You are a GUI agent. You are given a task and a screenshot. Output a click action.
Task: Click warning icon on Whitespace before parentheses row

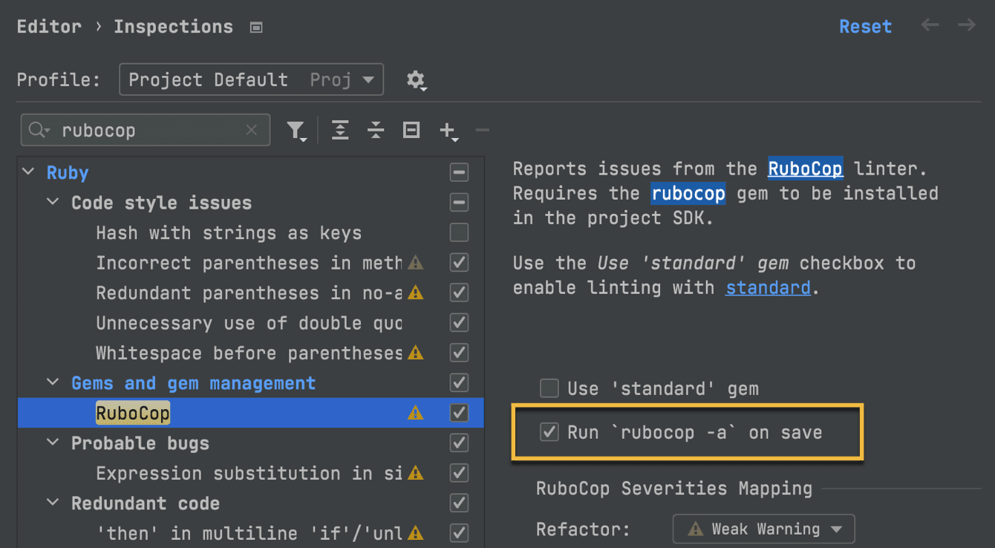pyautogui.click(x=416, y=353)
